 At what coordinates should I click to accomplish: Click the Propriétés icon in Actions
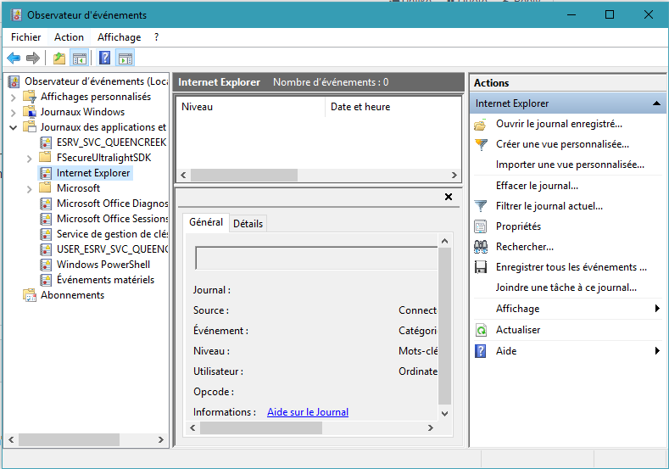[481, 226]
